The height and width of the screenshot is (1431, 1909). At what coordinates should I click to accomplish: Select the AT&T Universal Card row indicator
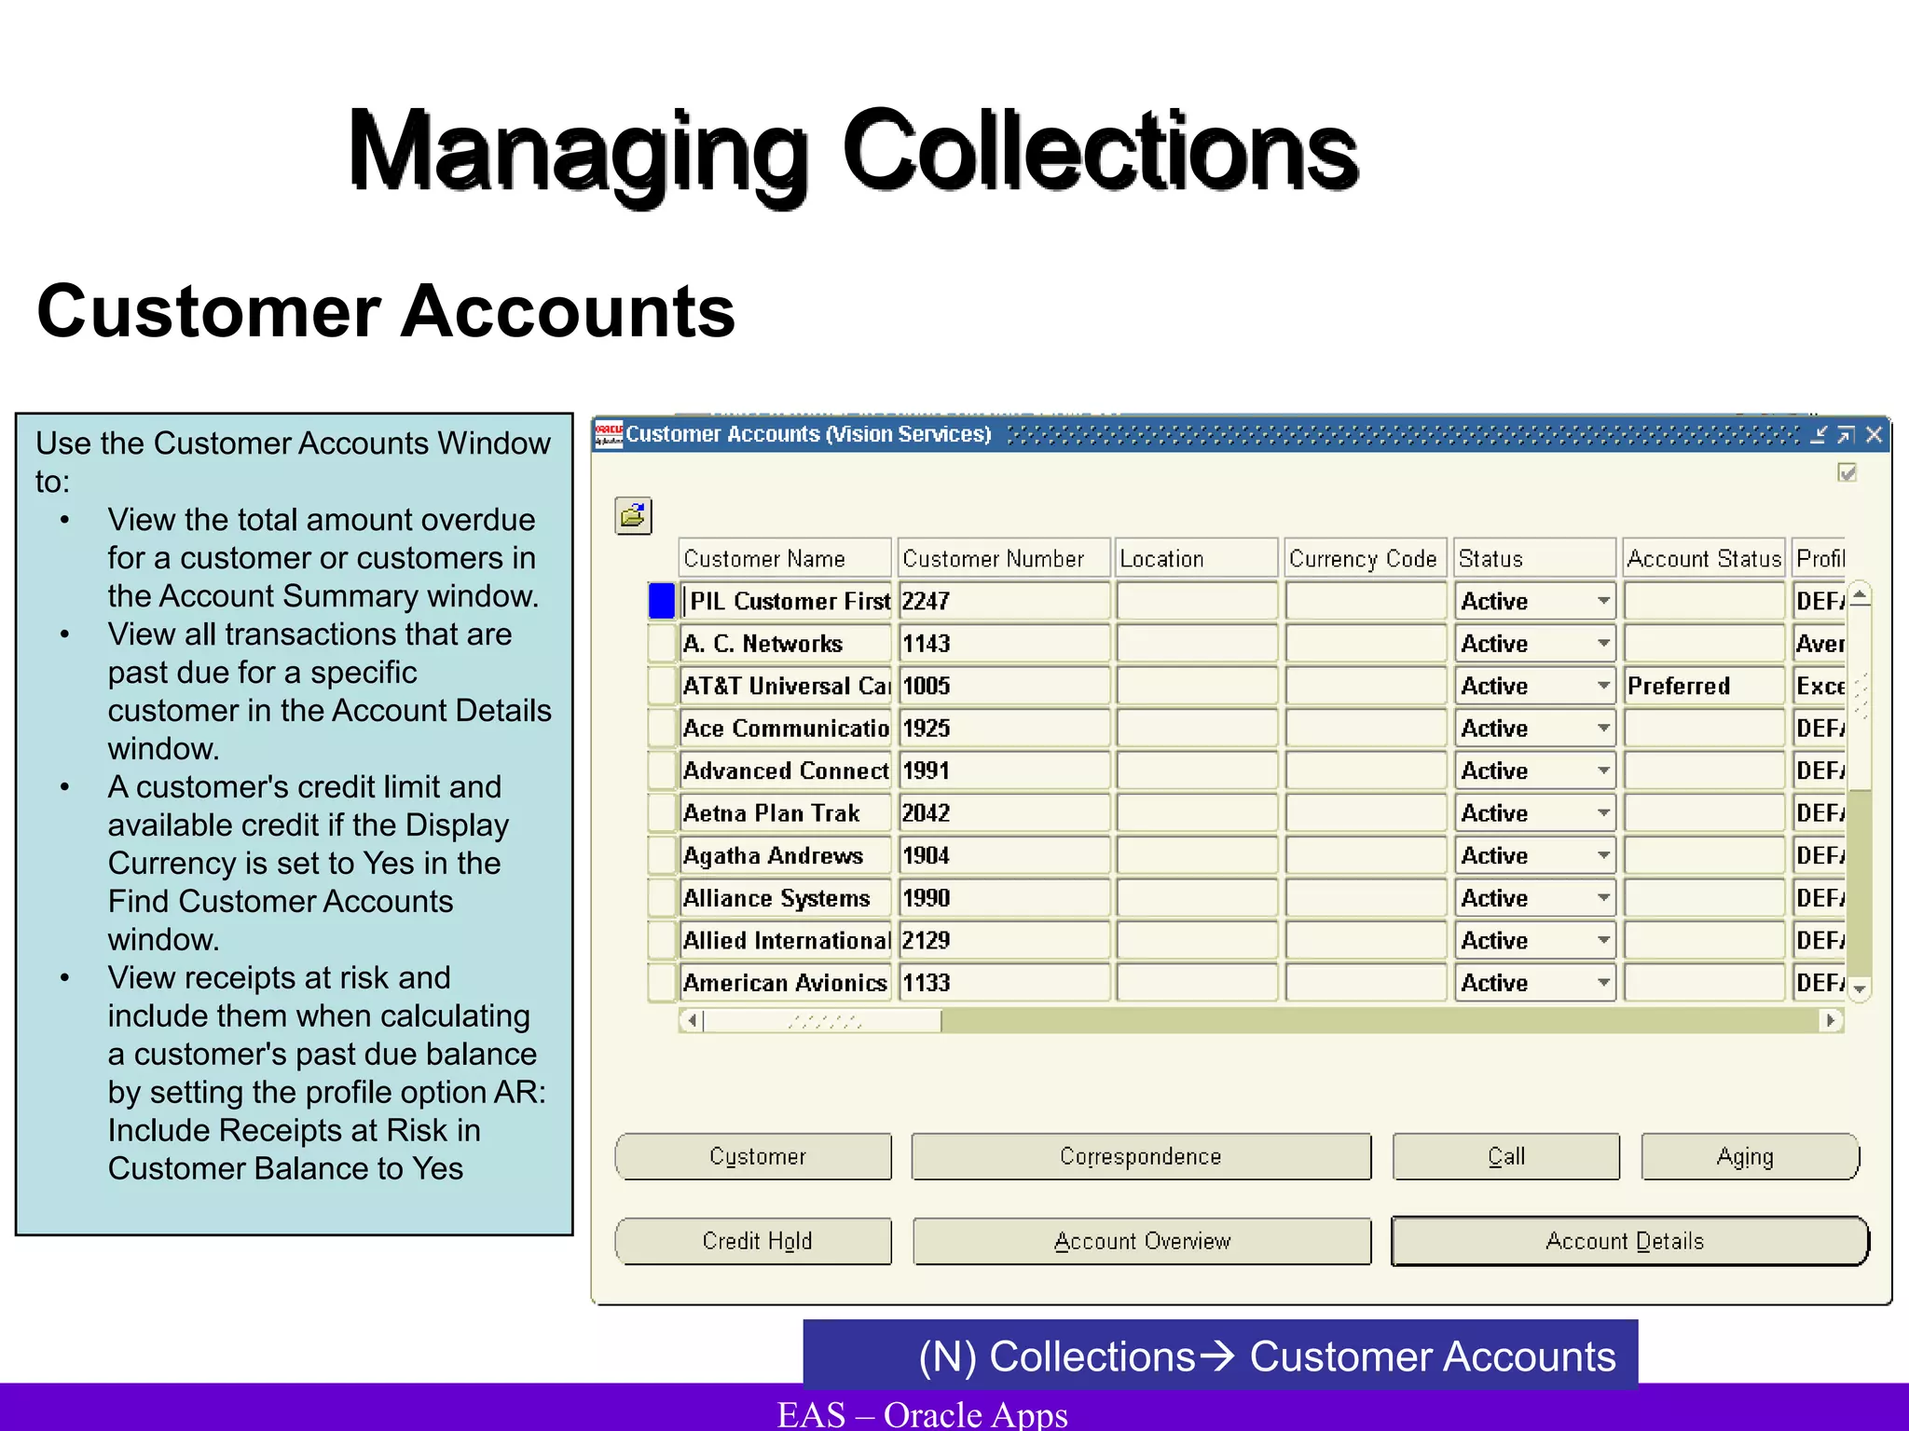tap(661, 686)
